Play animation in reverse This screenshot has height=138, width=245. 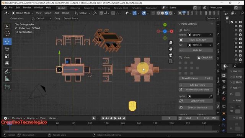click(x=111, y=118)
